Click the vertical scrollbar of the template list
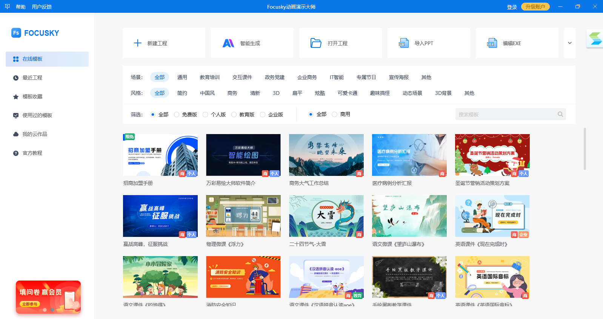The image size is (603, 319). pos(585,149)
